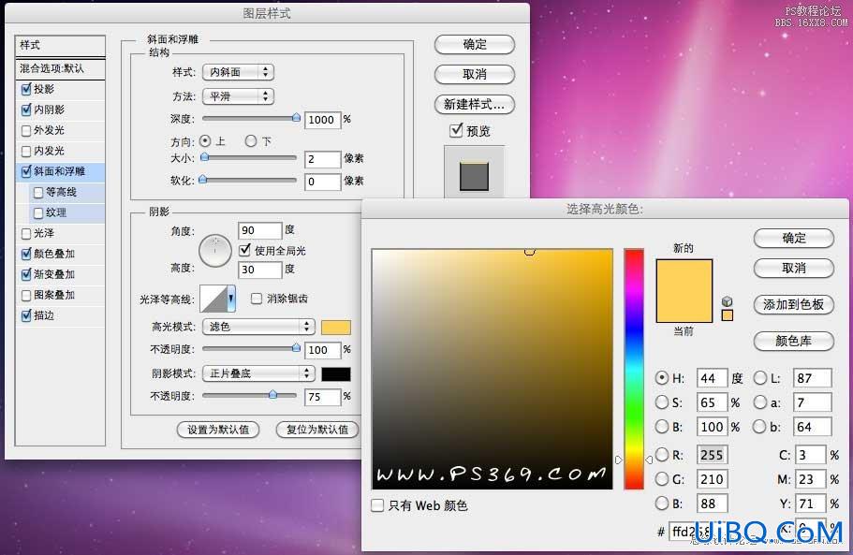Click the 新的 new color preview swatch
853x555 pixels.
tap(684, 275)
